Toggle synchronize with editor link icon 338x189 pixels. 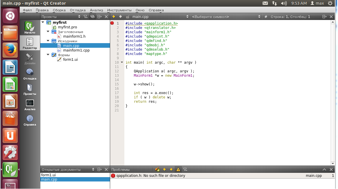coord(92,17)
